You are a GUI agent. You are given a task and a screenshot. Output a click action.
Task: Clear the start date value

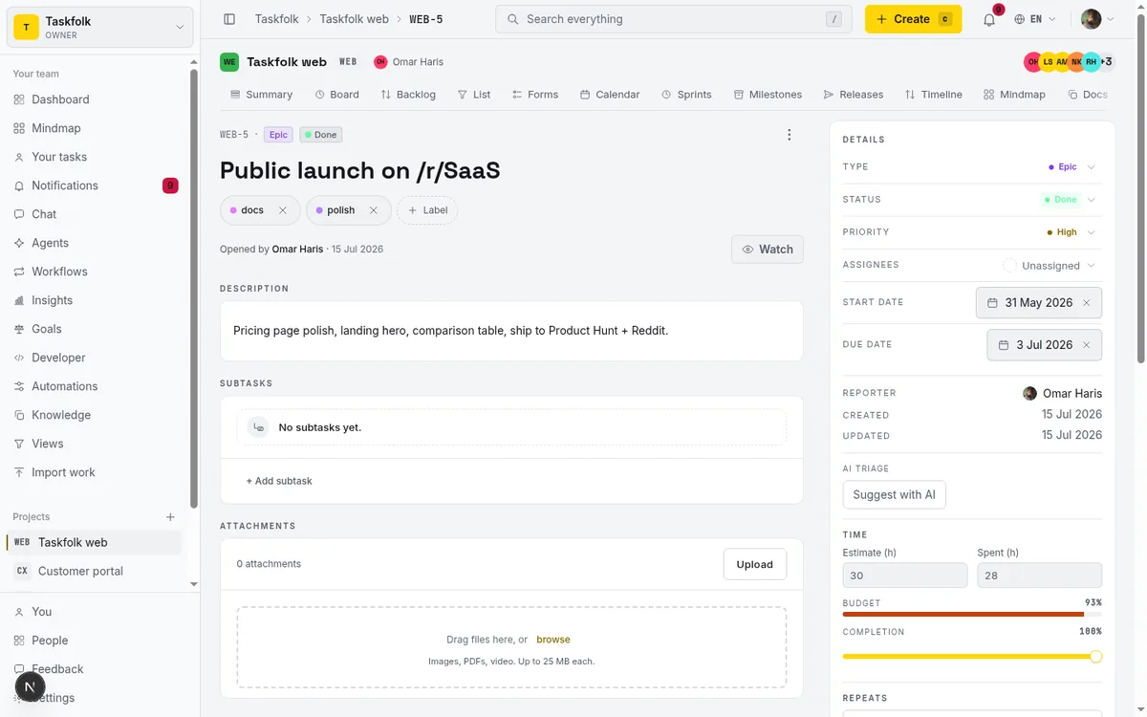[1086, 303]
